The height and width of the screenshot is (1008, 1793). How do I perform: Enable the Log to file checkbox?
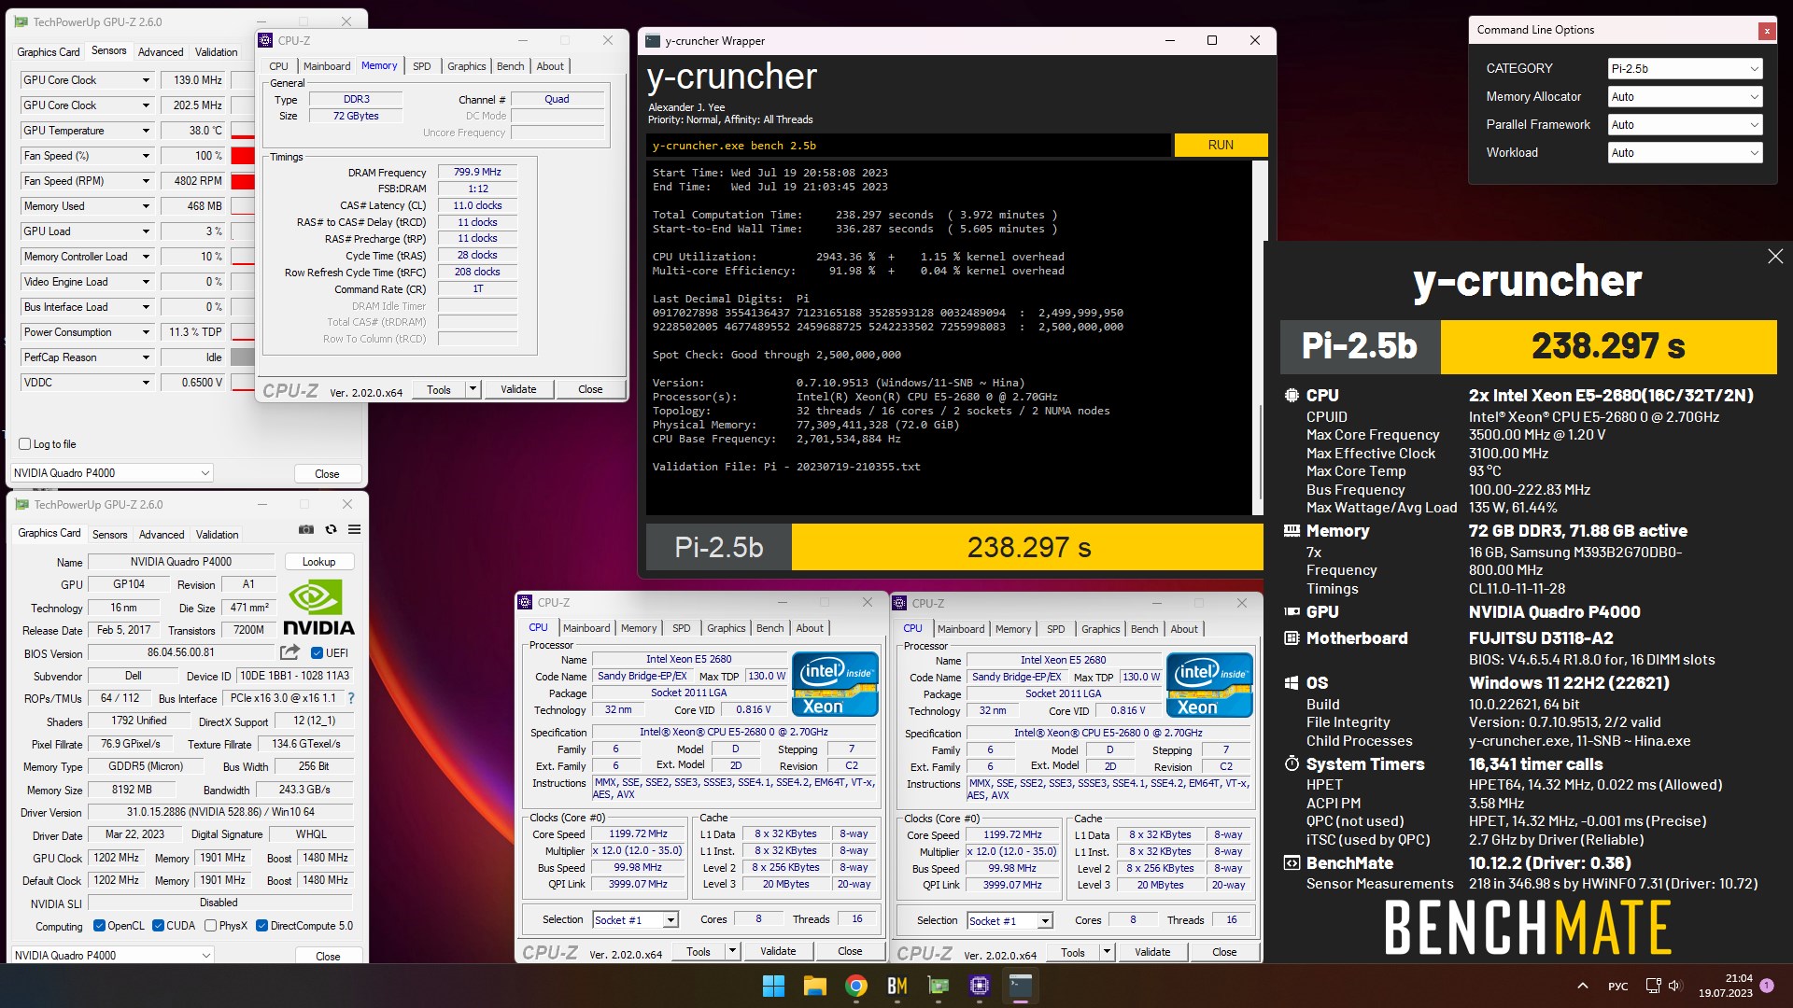pyautogui.click(x=25, y=444)
